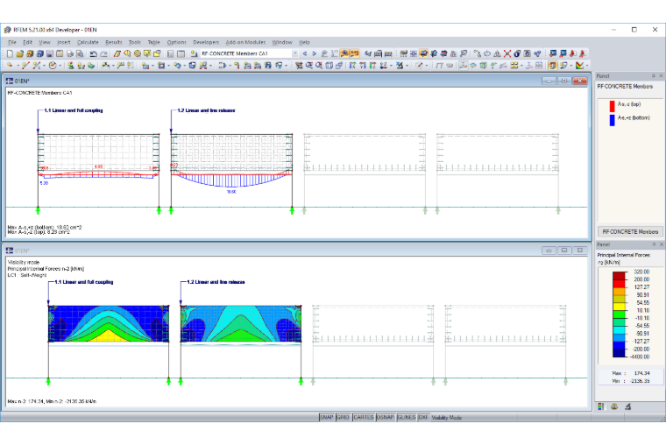Open the Calculate menu

[88, 42]
